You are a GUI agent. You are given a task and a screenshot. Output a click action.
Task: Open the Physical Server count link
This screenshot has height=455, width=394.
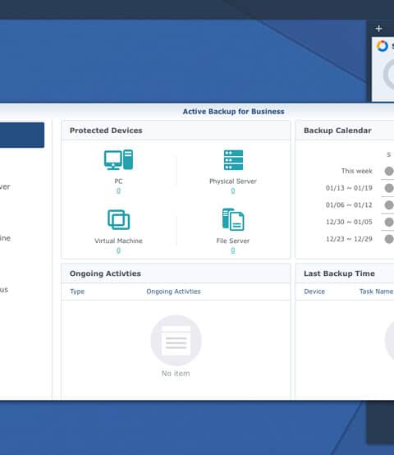[233, 191]
